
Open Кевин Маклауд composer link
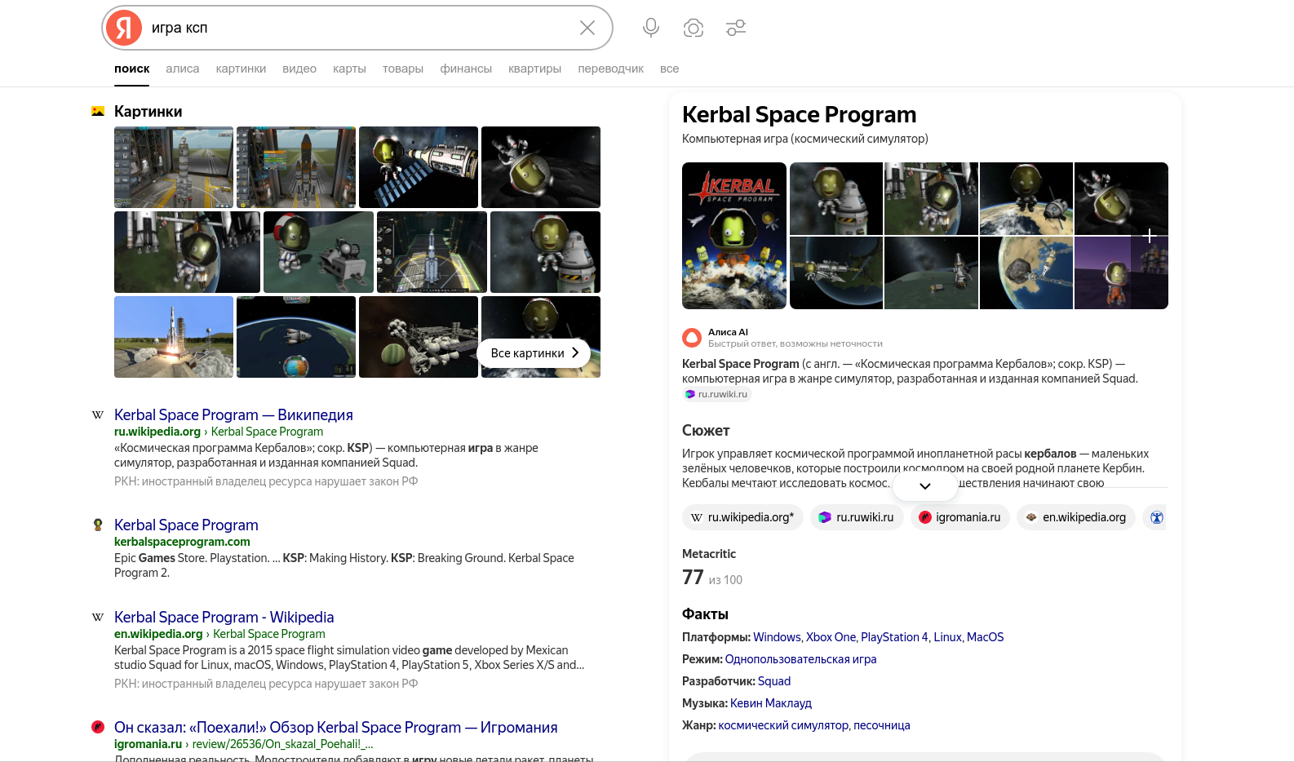[771, 703]
